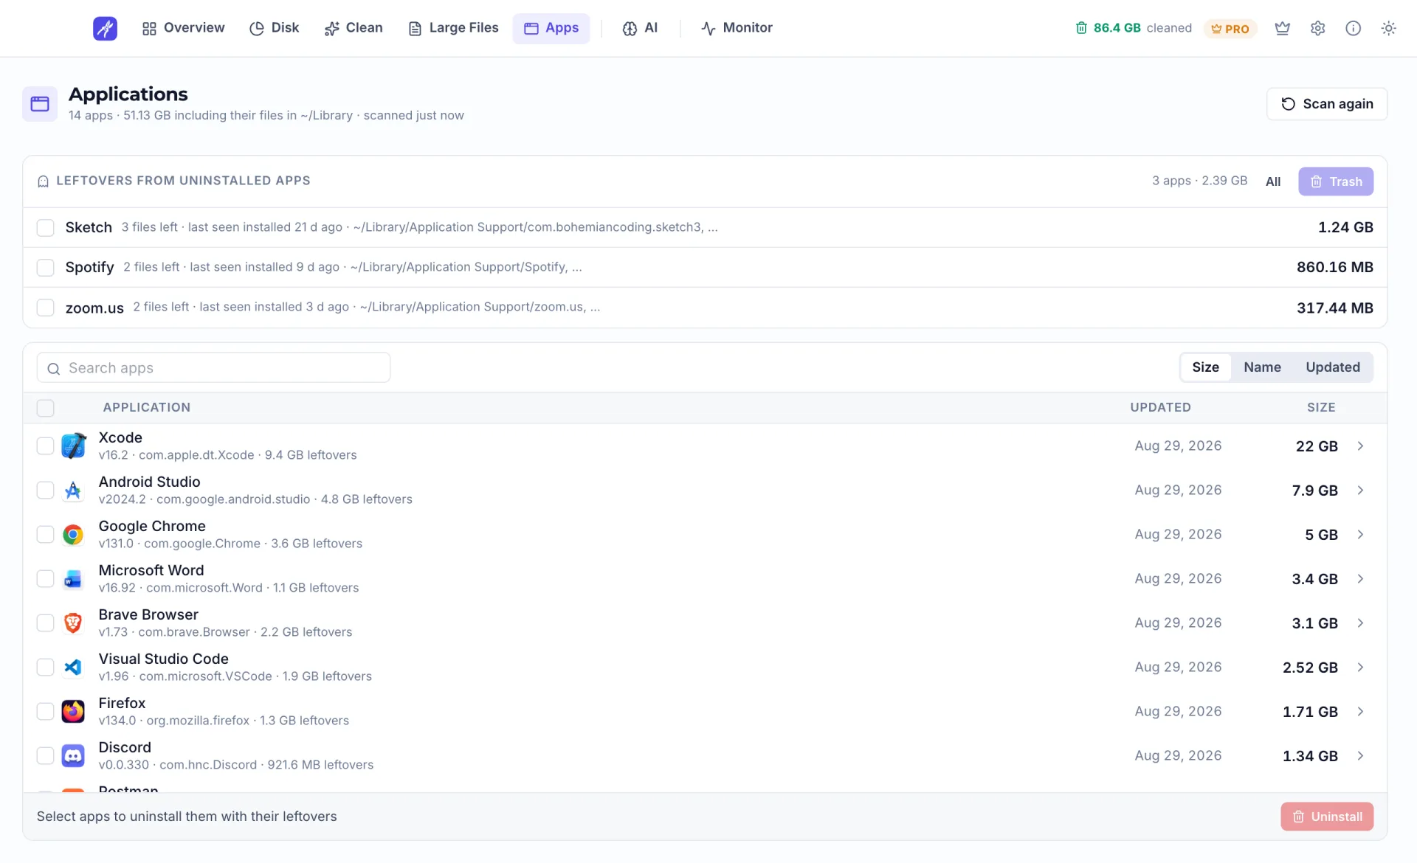Open the Clean tab
The width and height of the screenshot is (1417, 863).
354,28
